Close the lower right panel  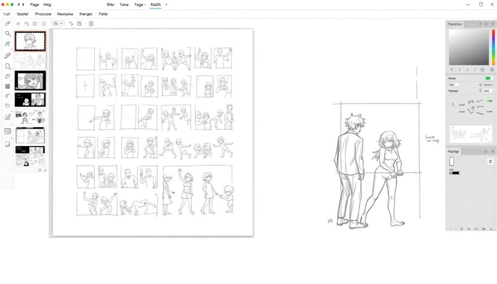pos(491,151)
